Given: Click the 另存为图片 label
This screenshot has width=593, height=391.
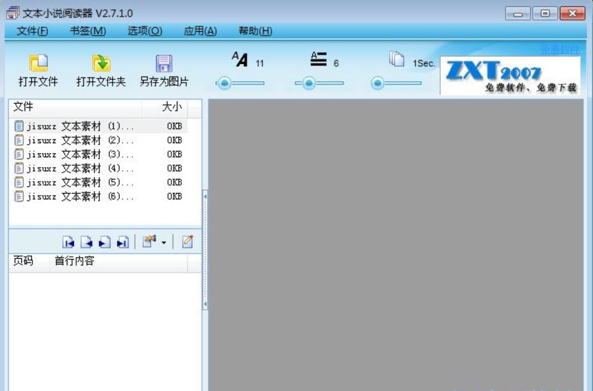Looking at the screenshot, I should [x=164, y=81].
